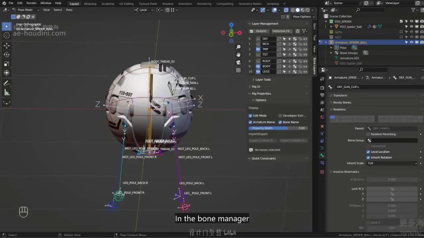Switch orthographic/perspective with the grid icon
Image resolution: width=424 pixels, height=238 pixels.
pos(238,70)
